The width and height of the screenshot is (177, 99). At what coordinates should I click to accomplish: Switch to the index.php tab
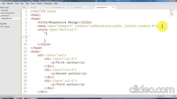(33, 7)
